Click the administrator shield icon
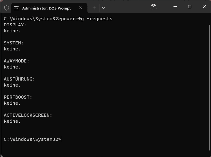Screen dimensions: 211x157 tap(7, 8)
